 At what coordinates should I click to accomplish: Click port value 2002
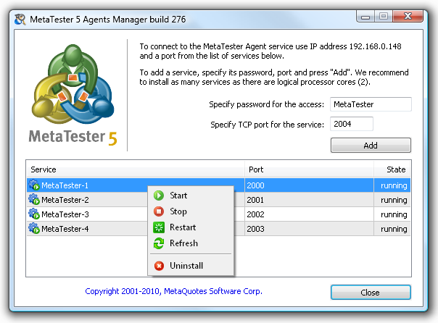pos(255,214)
